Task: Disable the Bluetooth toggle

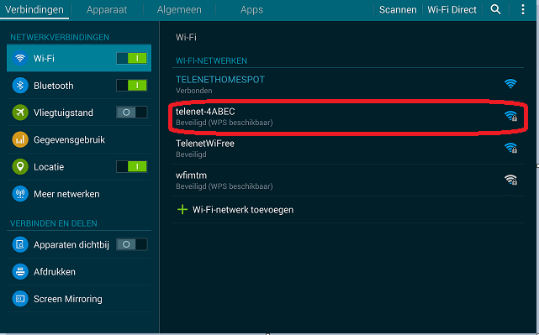Action: (132, 85)
